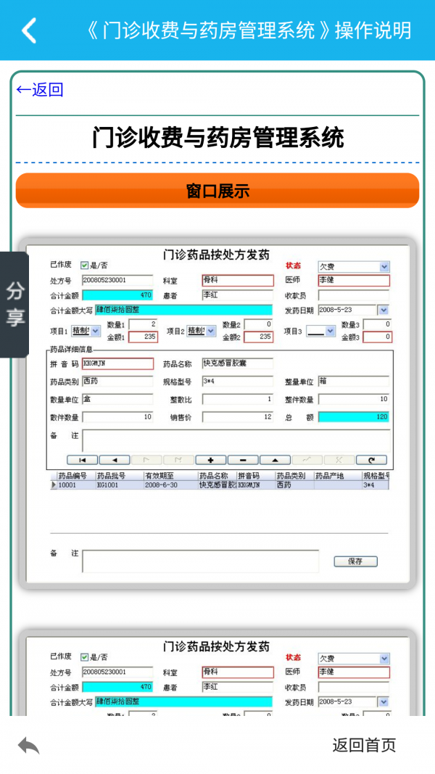Open 状态 欠费 dropdown in lower form
The height and width of the screenshot is (774, 435).
[x=384, y=659]
